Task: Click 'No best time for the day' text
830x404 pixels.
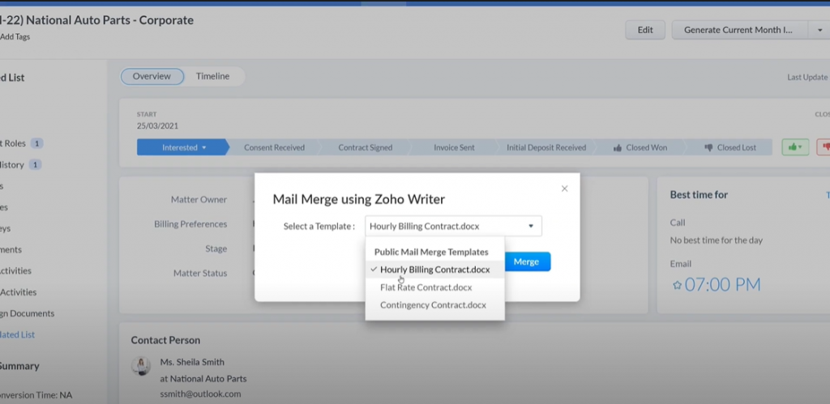Action: pyautogui.click(x=717, y=240)
